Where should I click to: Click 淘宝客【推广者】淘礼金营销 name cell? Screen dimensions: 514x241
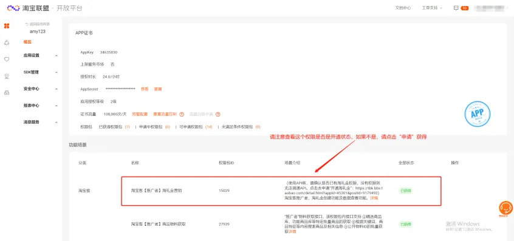156,191
